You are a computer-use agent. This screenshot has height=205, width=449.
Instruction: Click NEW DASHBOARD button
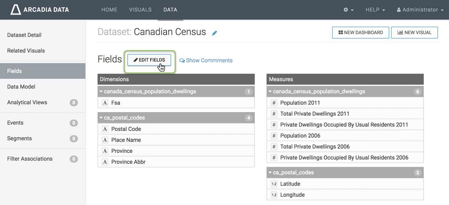pyautogui.click(x=361, y=33)
